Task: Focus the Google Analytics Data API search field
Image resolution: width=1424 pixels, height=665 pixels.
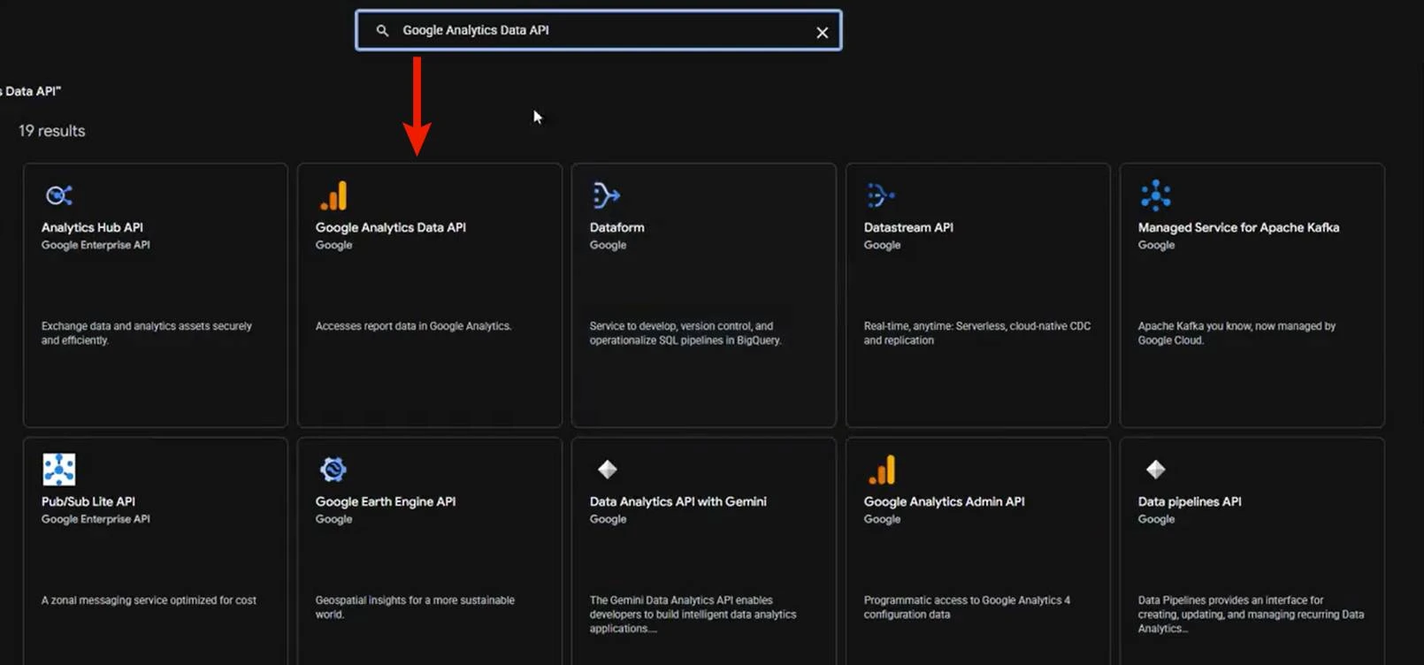Action: 598,30
